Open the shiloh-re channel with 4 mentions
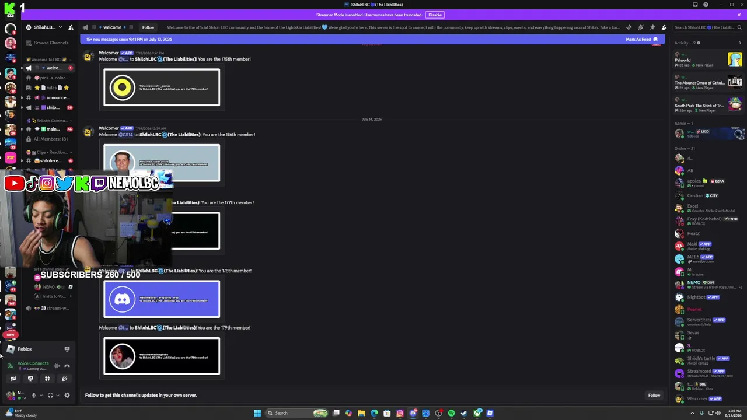 50,160
